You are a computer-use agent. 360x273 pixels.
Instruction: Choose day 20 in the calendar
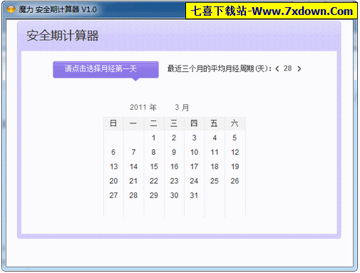[113, 181]
